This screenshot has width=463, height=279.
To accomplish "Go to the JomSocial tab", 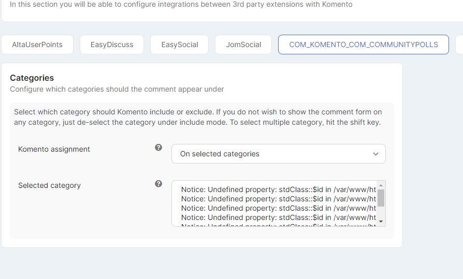I will [243, 45].
